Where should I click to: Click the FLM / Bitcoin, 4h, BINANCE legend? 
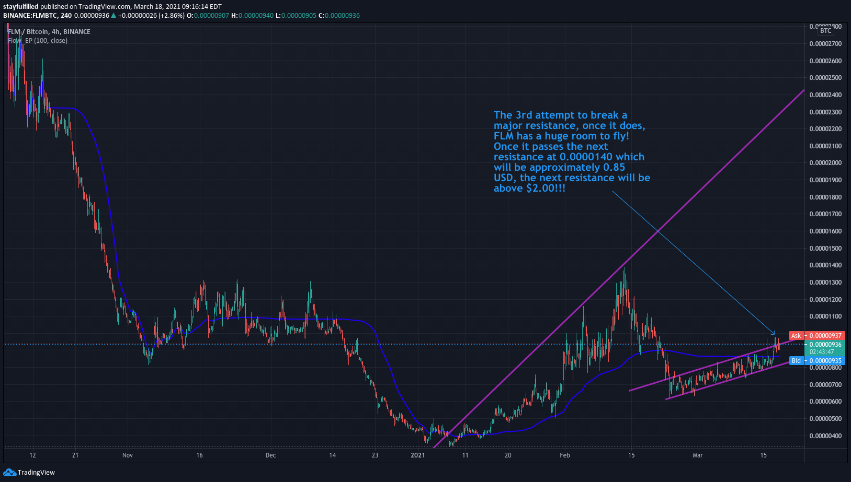[49, 32]
